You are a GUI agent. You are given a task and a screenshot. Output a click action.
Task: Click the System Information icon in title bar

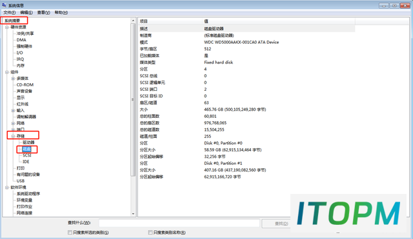pos(4,5)
